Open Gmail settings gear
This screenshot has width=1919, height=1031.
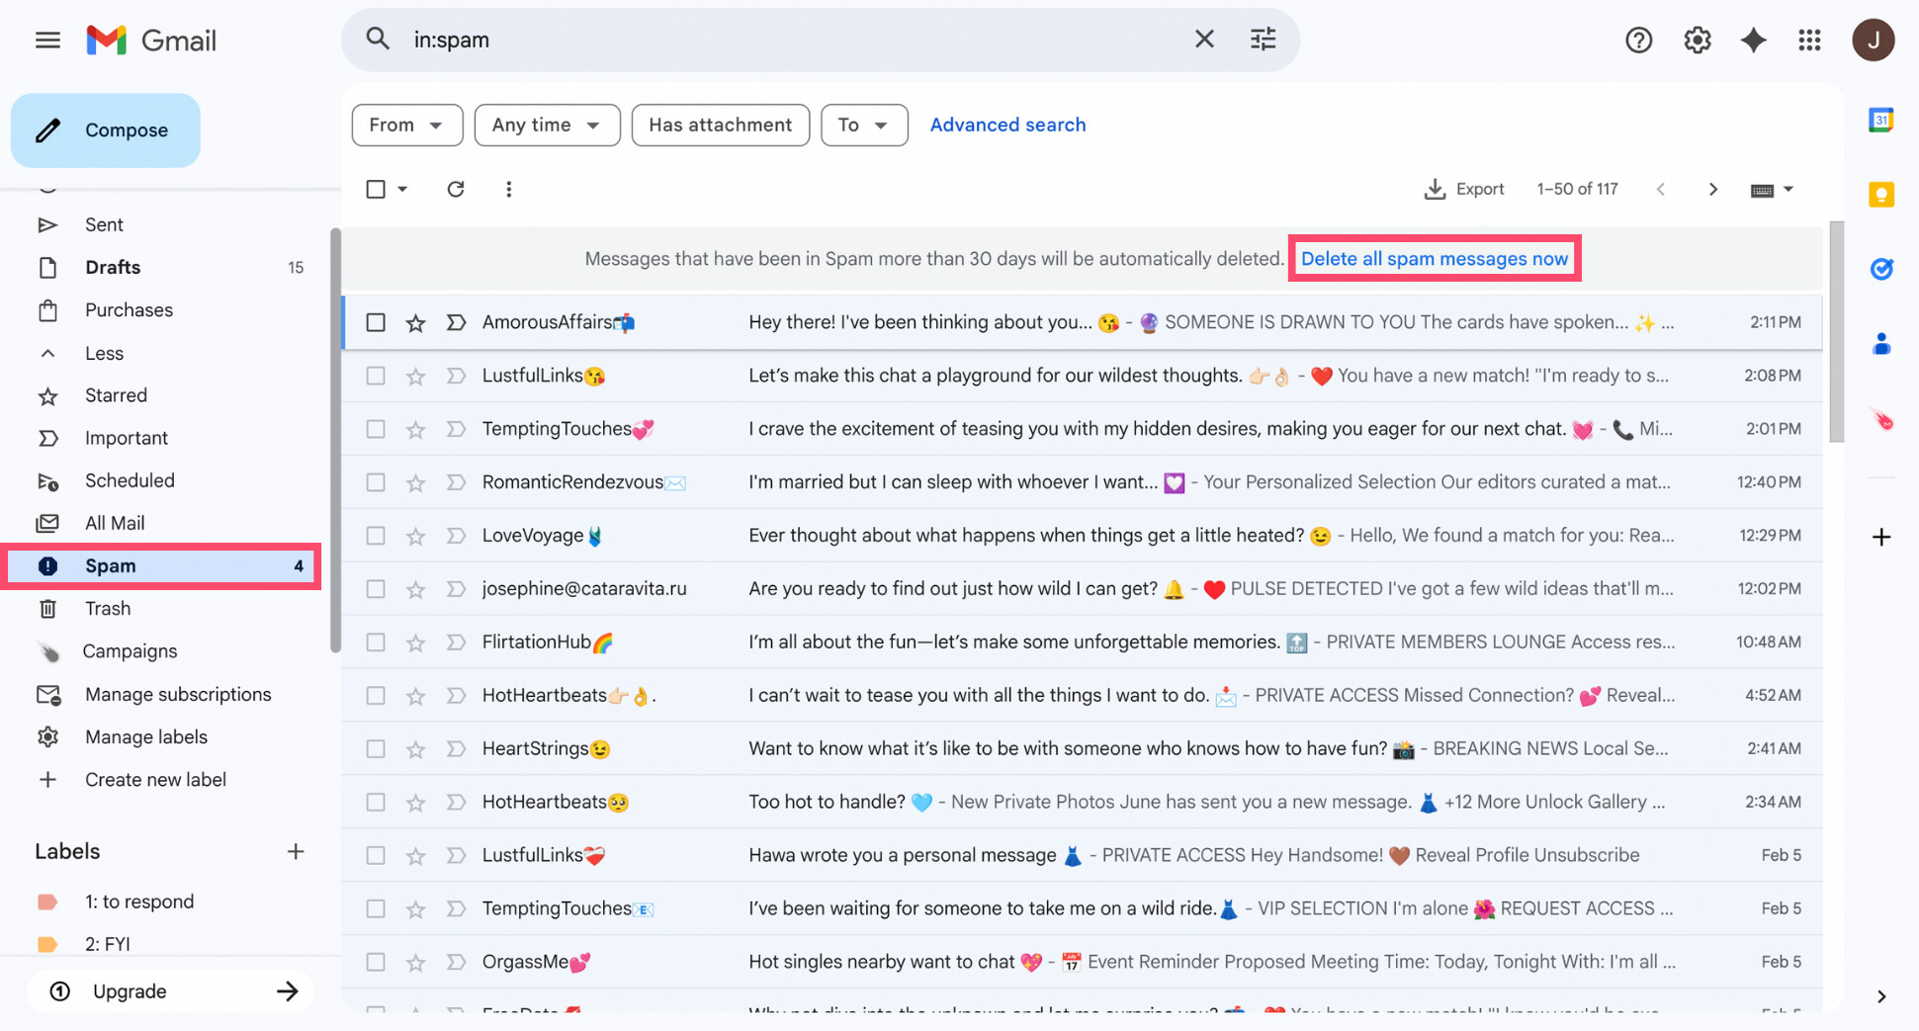(x=1697, y=40)
